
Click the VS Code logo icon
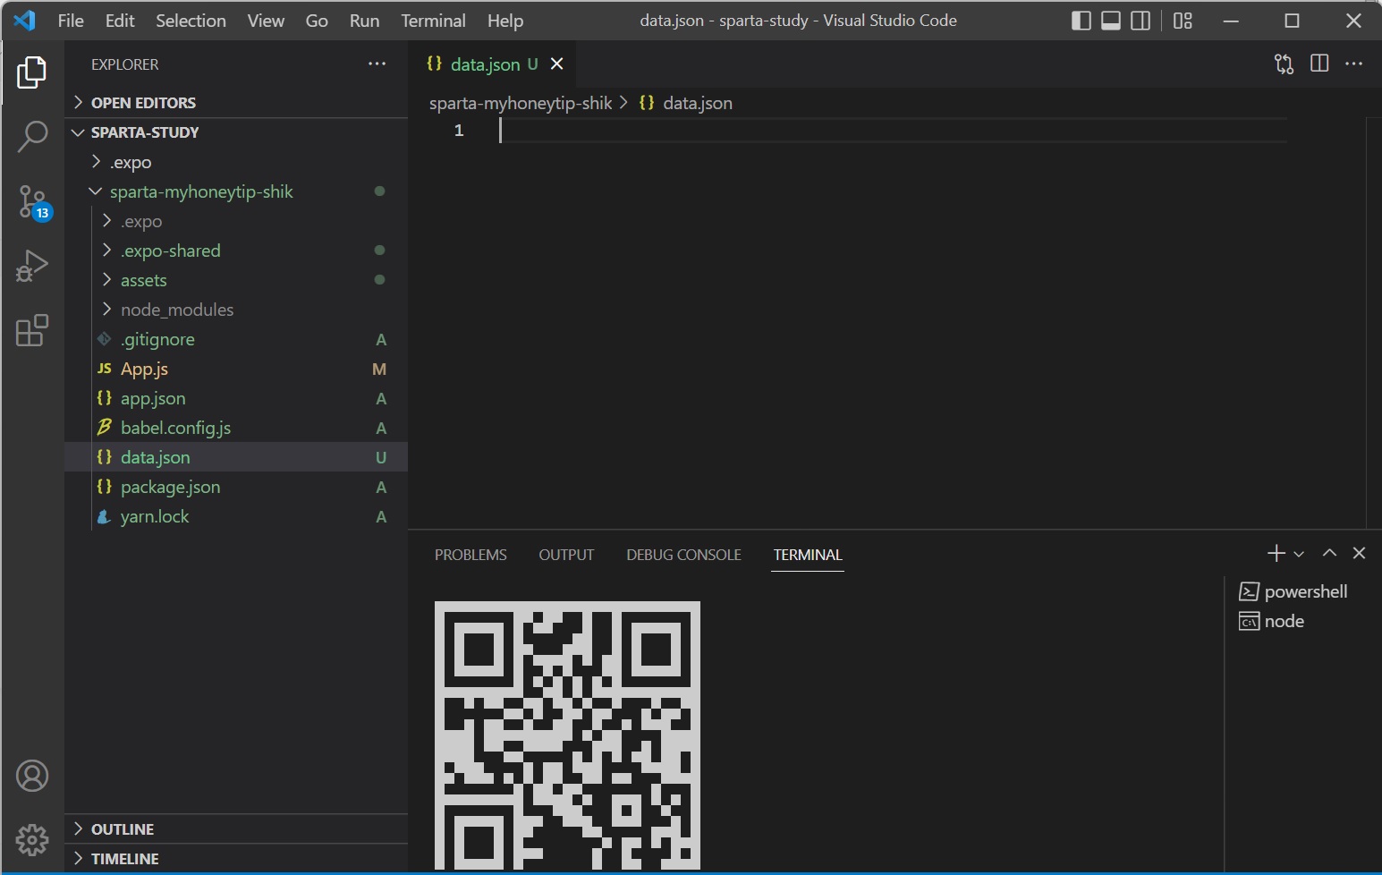tap(24, 20)
